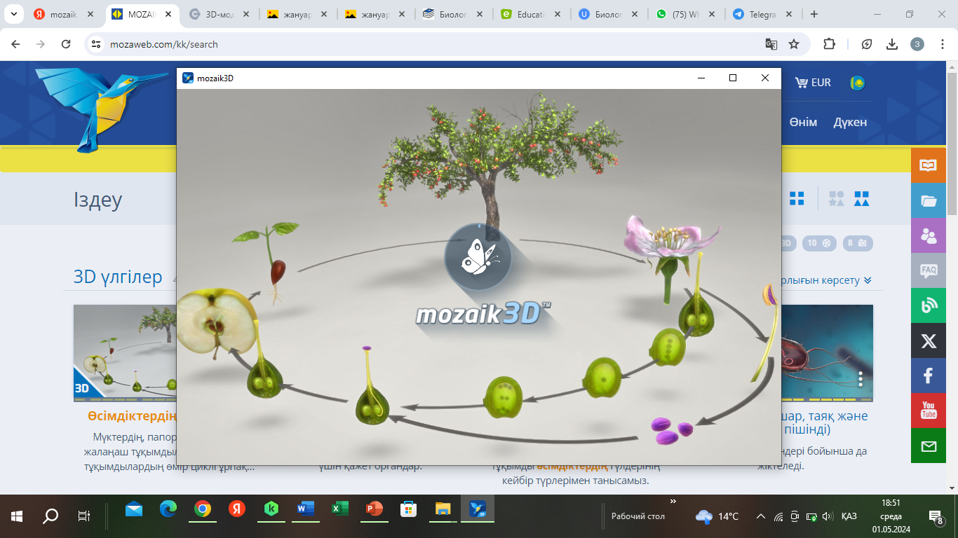
Task: Open the plant life cycle 3D thumbnail
Action: click(125, 353)
